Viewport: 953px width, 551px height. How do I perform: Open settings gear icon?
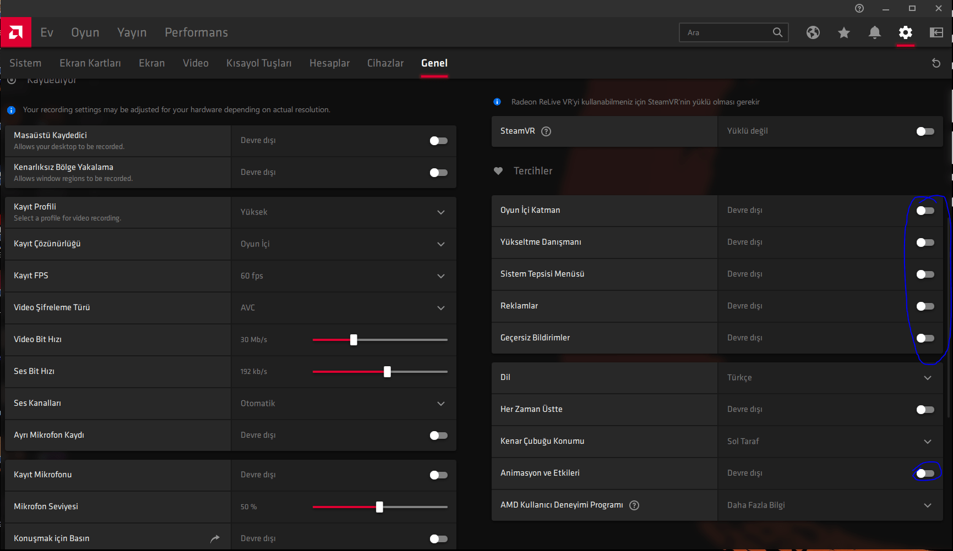[x=906, y=32]
